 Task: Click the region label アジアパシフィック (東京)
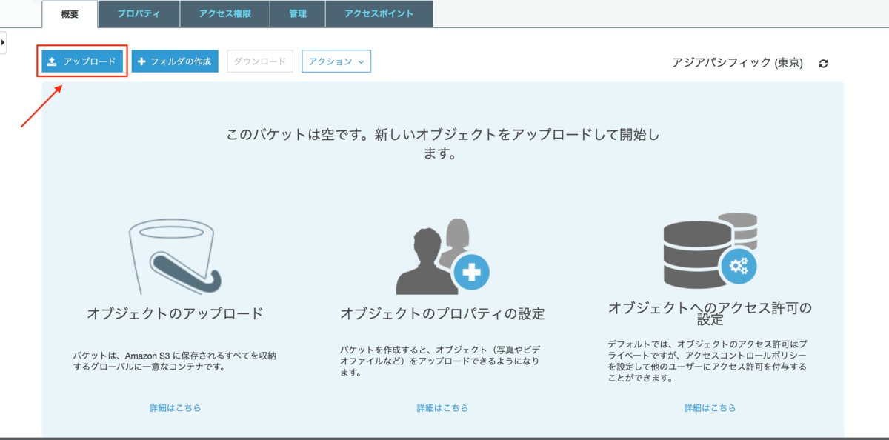point(737,63)
